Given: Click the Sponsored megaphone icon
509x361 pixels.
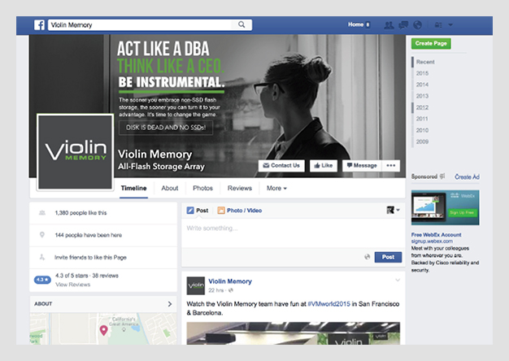Looking at the screenshot, I should tap(442, 176).
